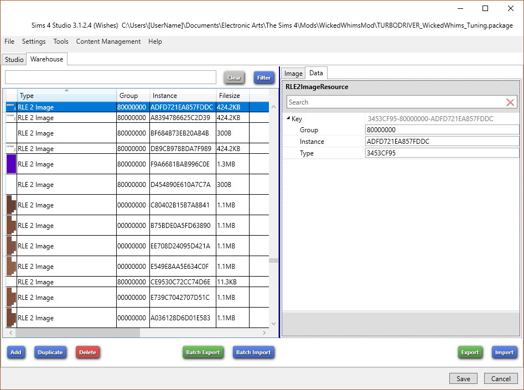Collapse the Key property group
The image size is (524, 390).
pos(288,118)
